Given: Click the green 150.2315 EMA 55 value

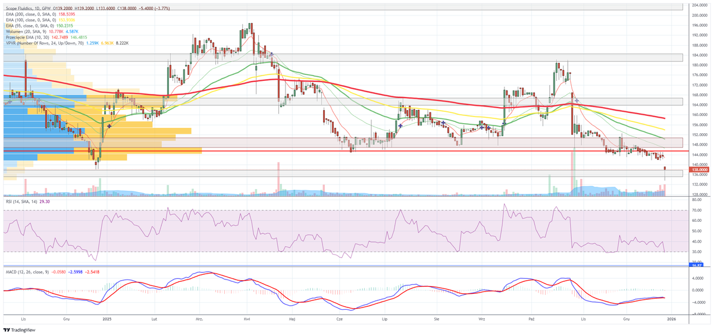Looking at the screenshot, I should pos(65,26).
